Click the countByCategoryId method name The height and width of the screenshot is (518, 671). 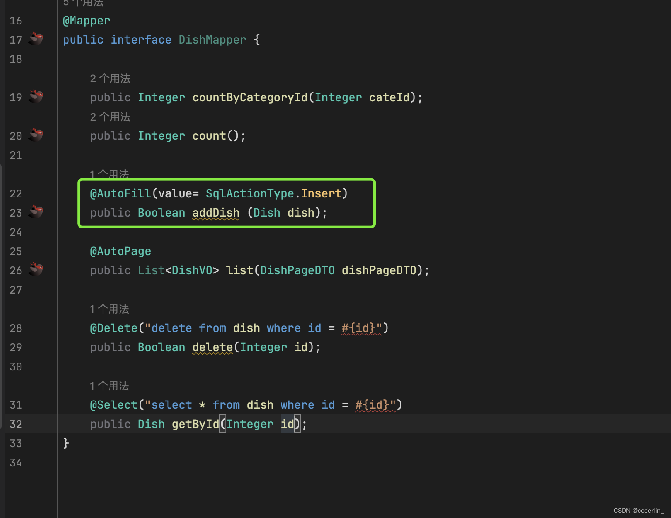[x=250, y=97]
